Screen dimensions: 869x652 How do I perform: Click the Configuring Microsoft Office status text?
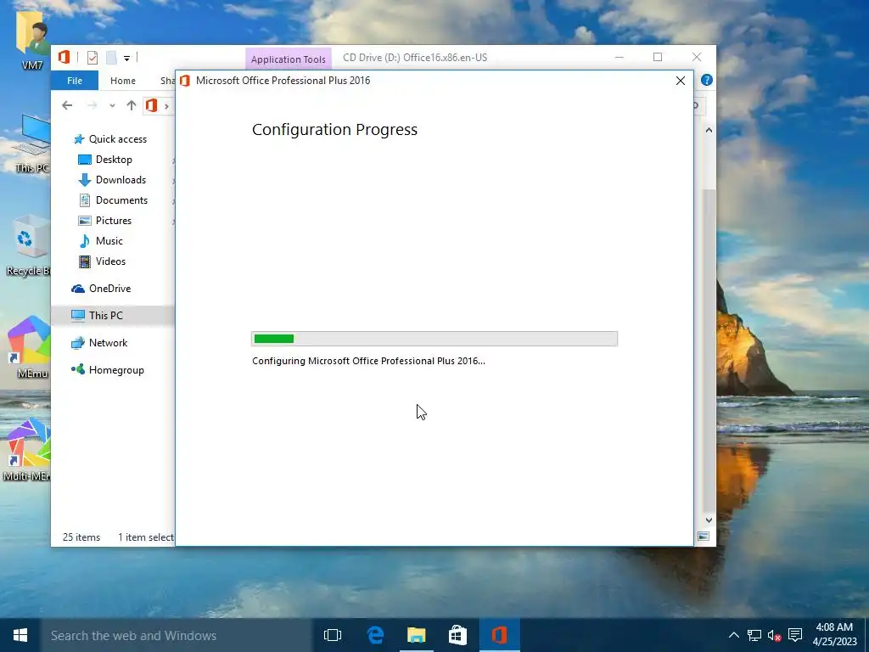pyautogui.click(x=368, y=361)
